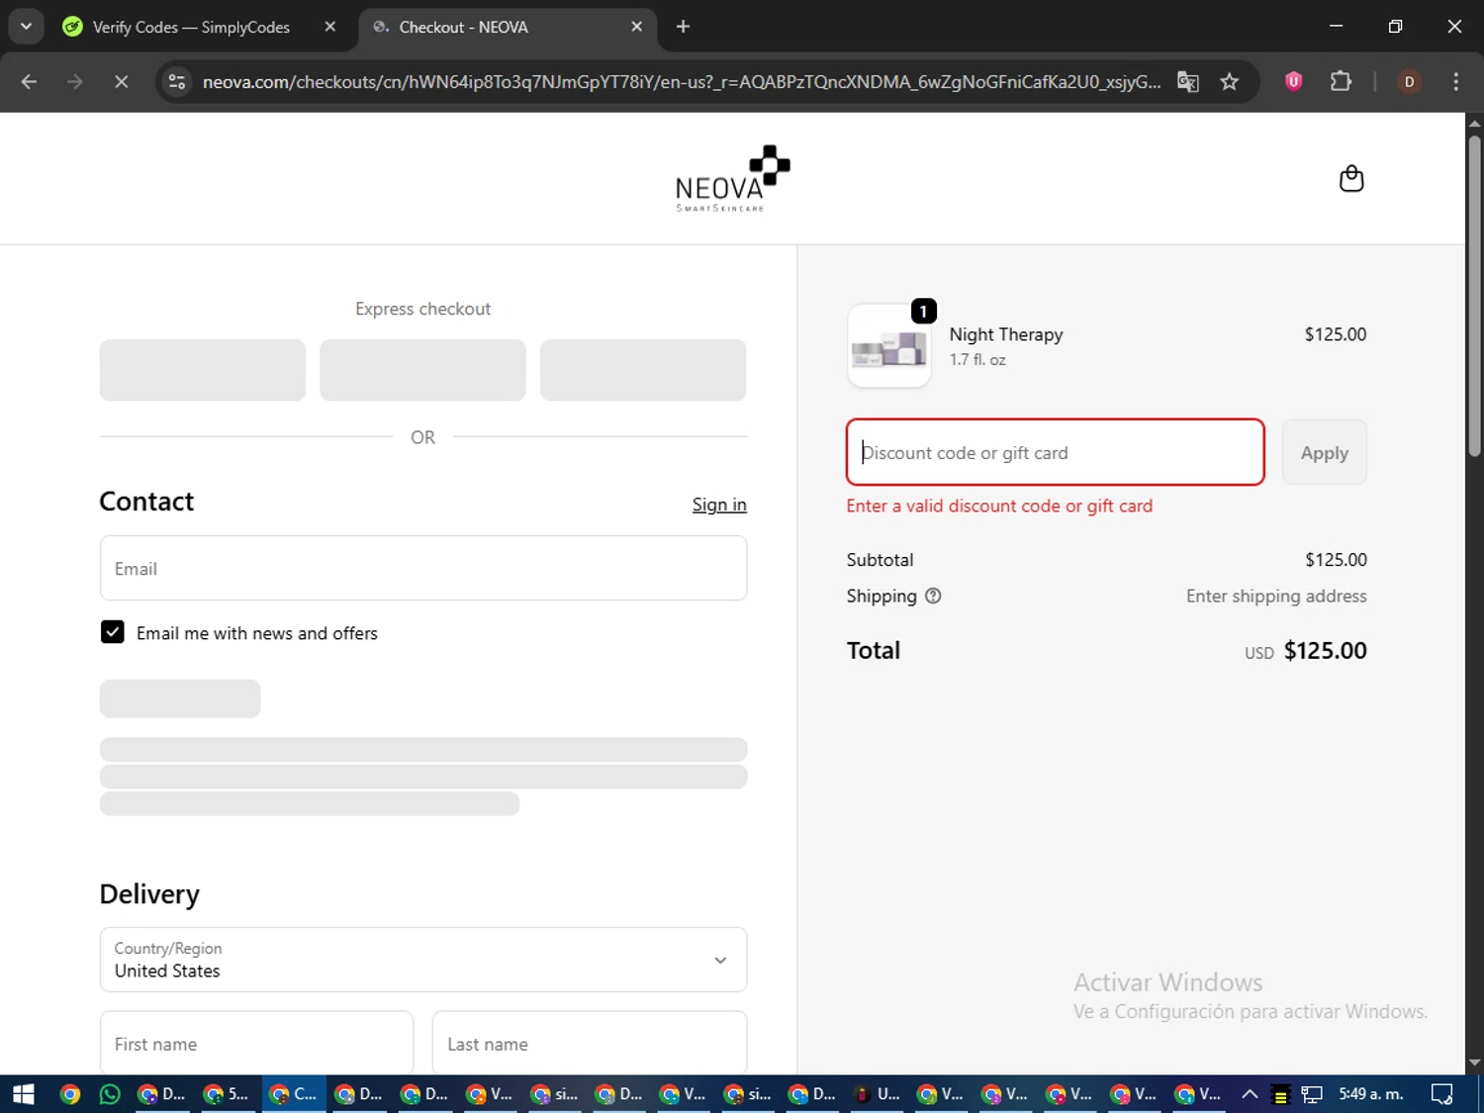Click the Subtotal label
The width and height of the screenshot is (1484, 1113).
click(880, 560)
